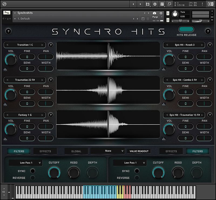Click the level meter icon under the left VOL knob

click(x=5, y=69)
